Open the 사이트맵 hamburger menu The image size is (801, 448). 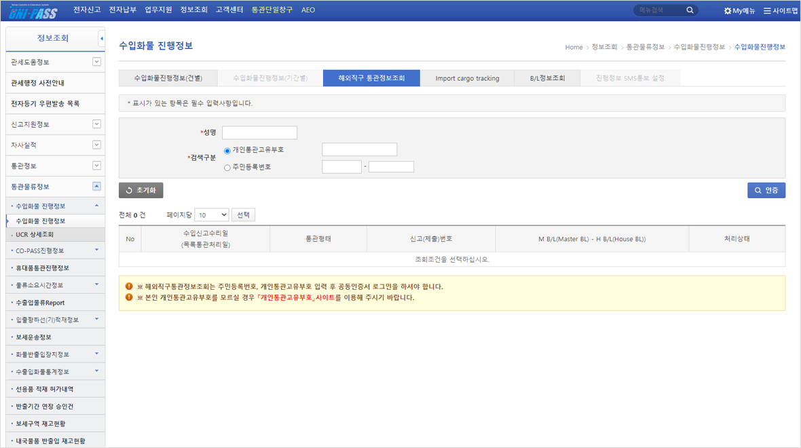pyautogui.click(x=767, y=11)
